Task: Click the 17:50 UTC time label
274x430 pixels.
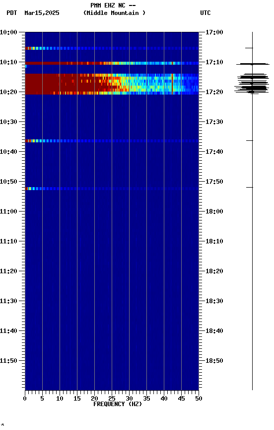Action: click(x=214, y=182)
